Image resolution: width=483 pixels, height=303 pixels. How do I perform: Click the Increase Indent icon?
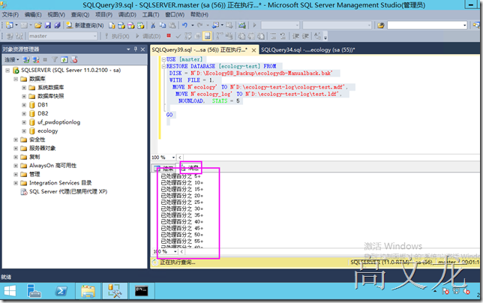(305, 36)
